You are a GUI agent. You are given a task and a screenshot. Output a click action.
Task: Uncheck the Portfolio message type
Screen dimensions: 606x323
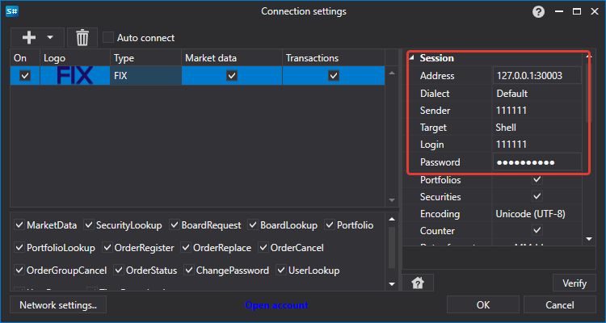(330, 224)
